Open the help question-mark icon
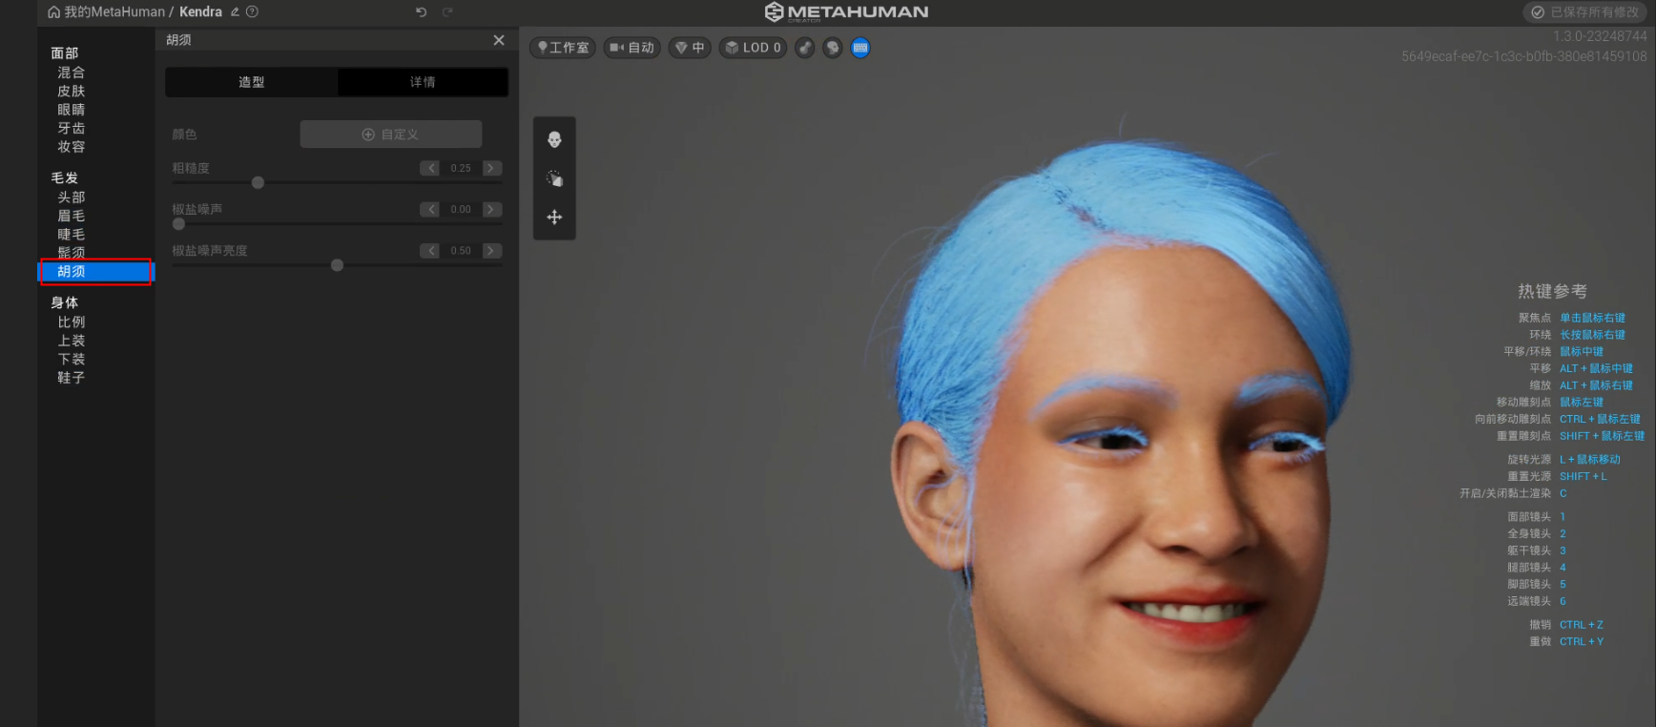 (252, 12)
